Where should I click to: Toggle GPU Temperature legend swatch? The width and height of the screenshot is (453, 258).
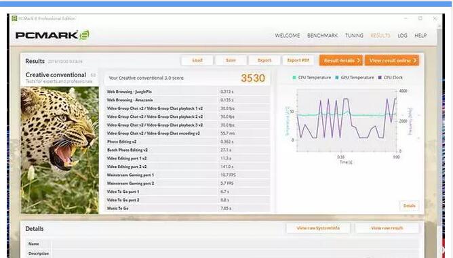tap(337, 78)
